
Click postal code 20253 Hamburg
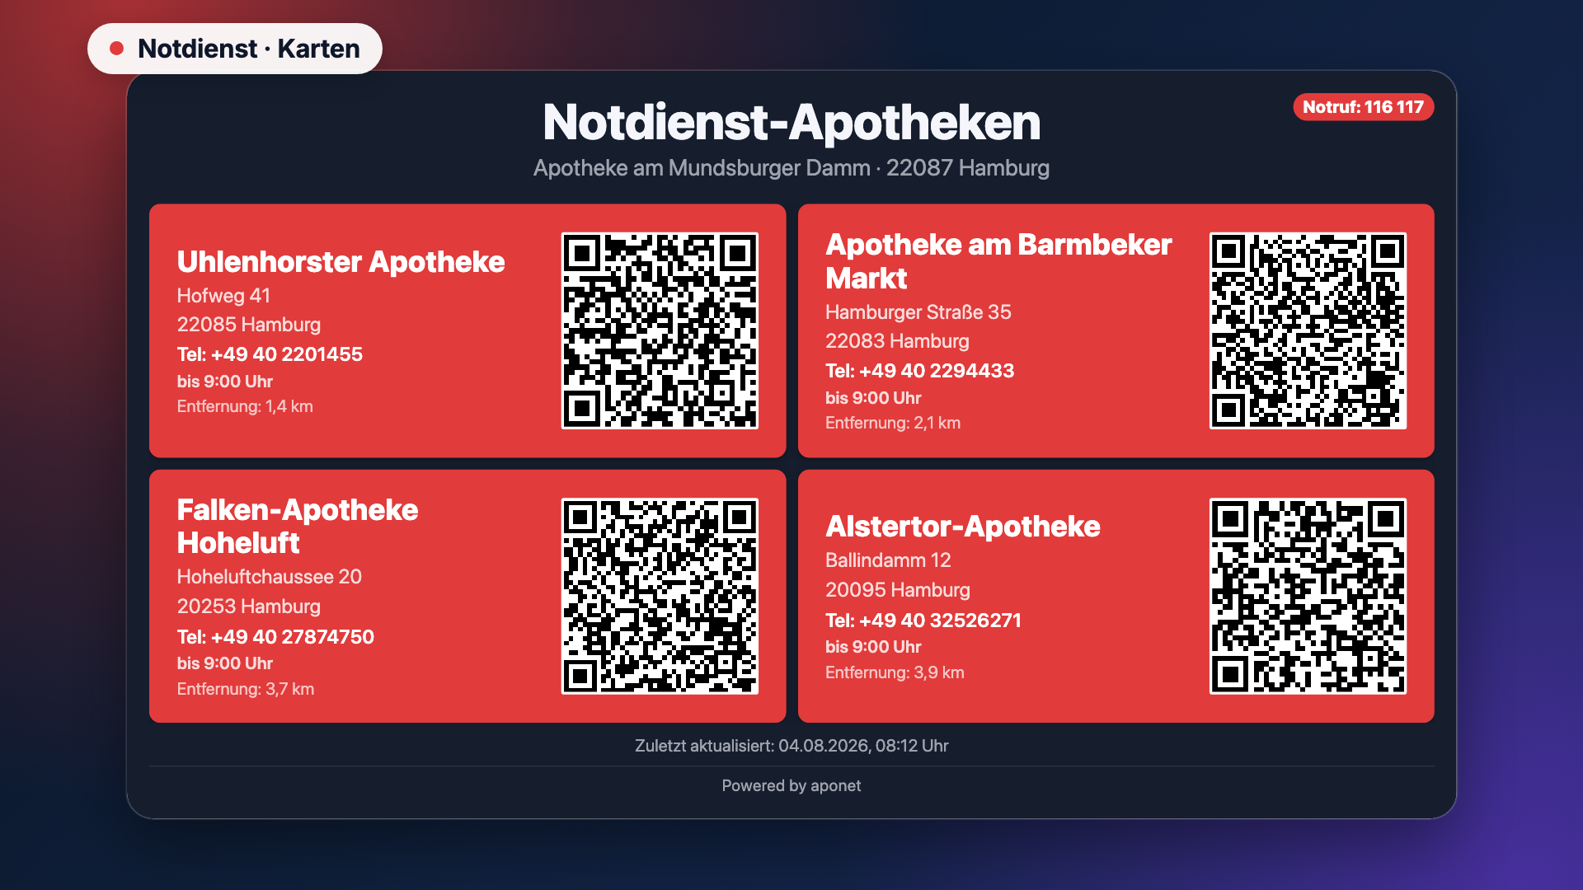click(248, 607)
